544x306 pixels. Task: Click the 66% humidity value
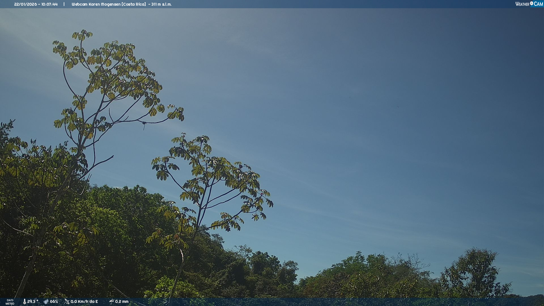[54, 301]
